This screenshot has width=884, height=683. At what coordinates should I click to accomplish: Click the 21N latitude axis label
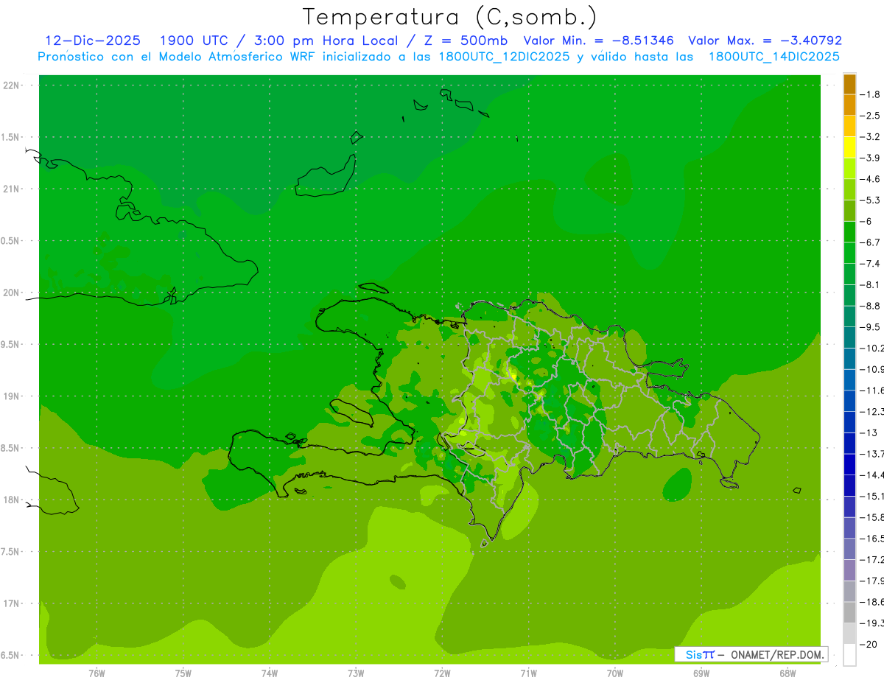click(11, 189)
